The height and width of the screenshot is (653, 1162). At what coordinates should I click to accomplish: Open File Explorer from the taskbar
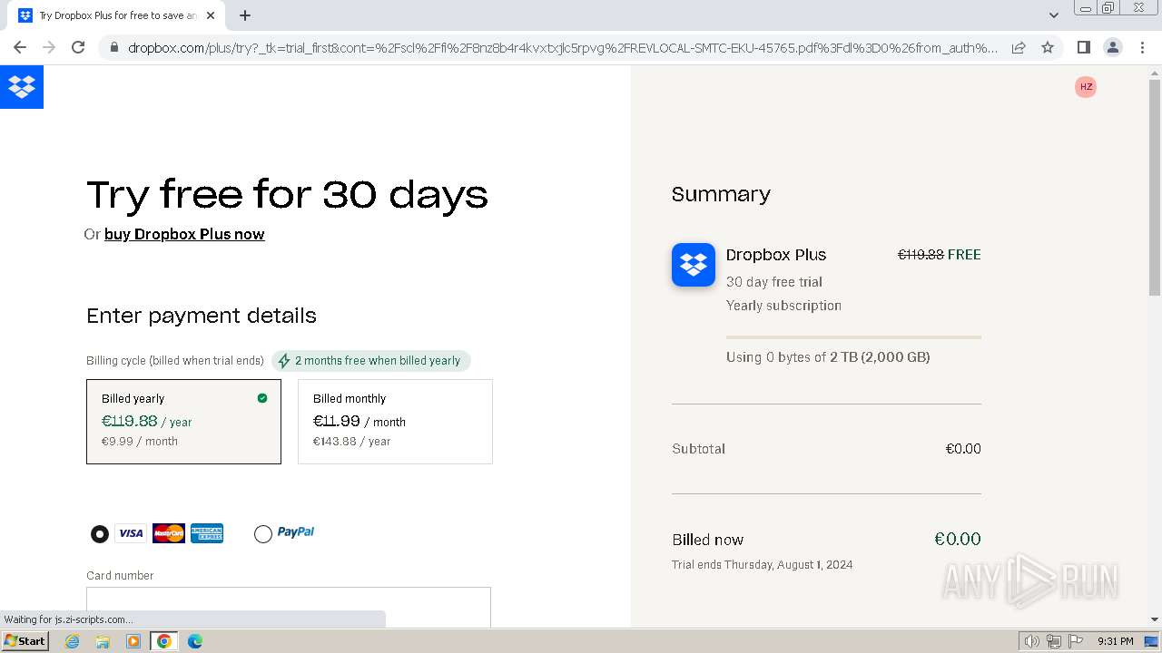103,641
